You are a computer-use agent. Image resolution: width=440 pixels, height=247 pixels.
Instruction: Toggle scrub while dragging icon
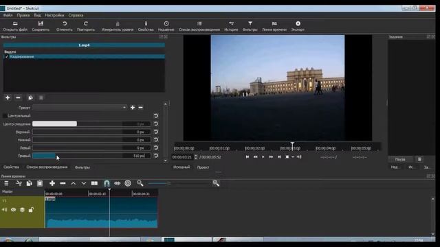click(x=118, y=183)
